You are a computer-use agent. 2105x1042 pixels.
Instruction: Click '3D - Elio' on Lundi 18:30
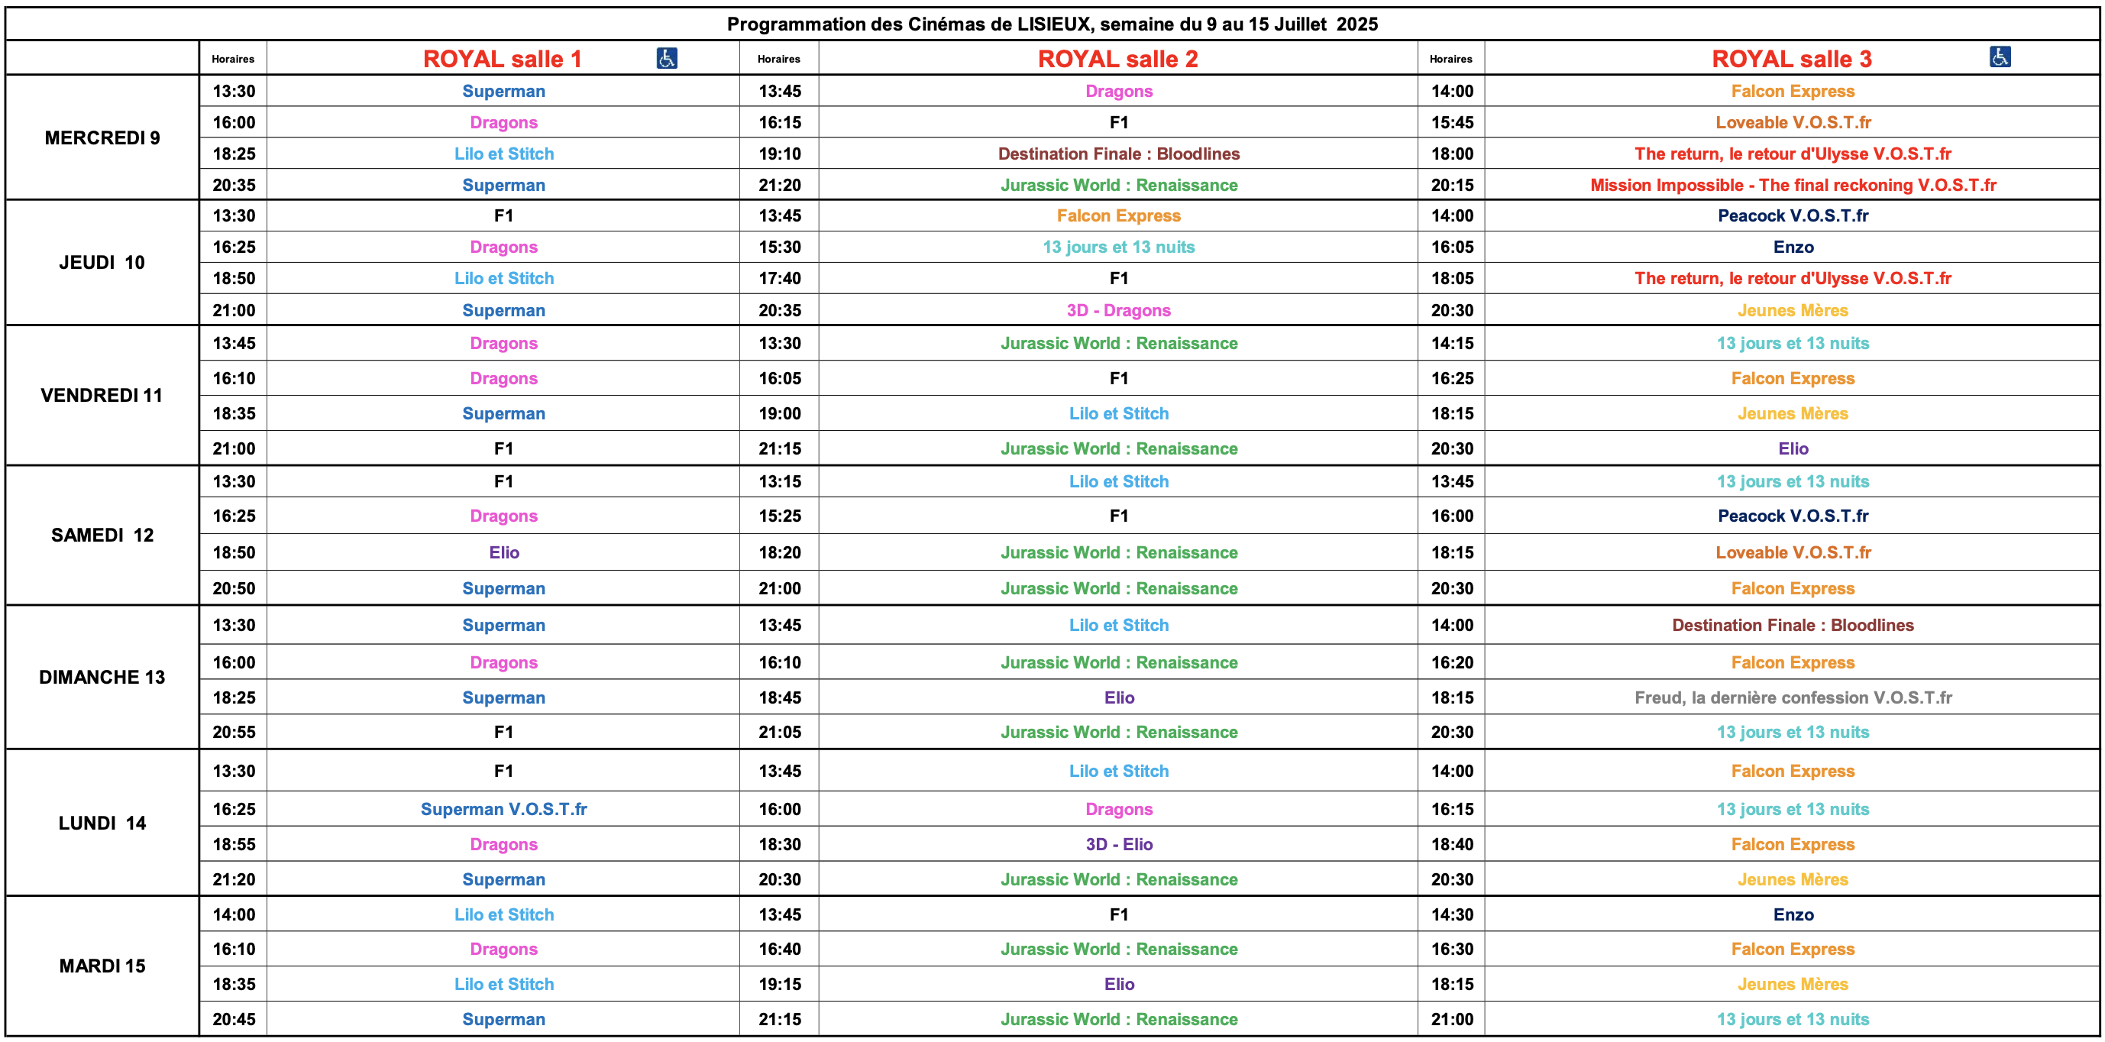[1119, 844]
